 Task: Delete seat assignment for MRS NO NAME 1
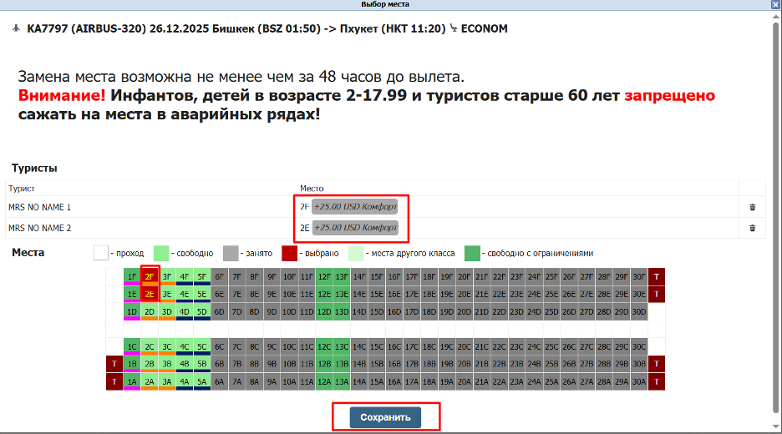[x=752, y=207]
